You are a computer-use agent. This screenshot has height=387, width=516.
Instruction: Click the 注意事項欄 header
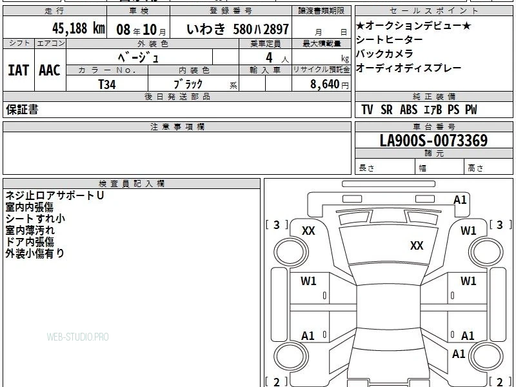177,126
